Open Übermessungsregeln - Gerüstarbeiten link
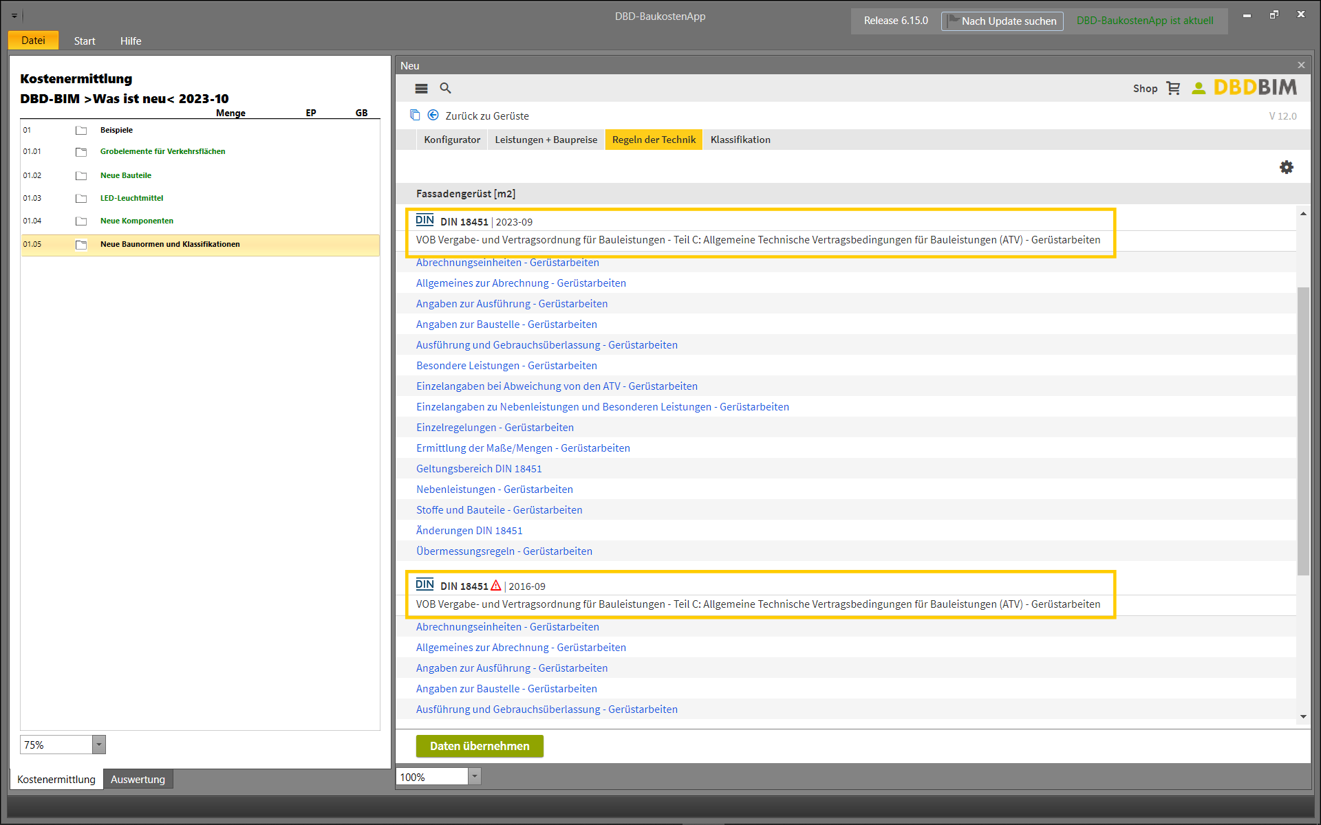This screenshot has height=825, width=1321. tap(504, 551)
